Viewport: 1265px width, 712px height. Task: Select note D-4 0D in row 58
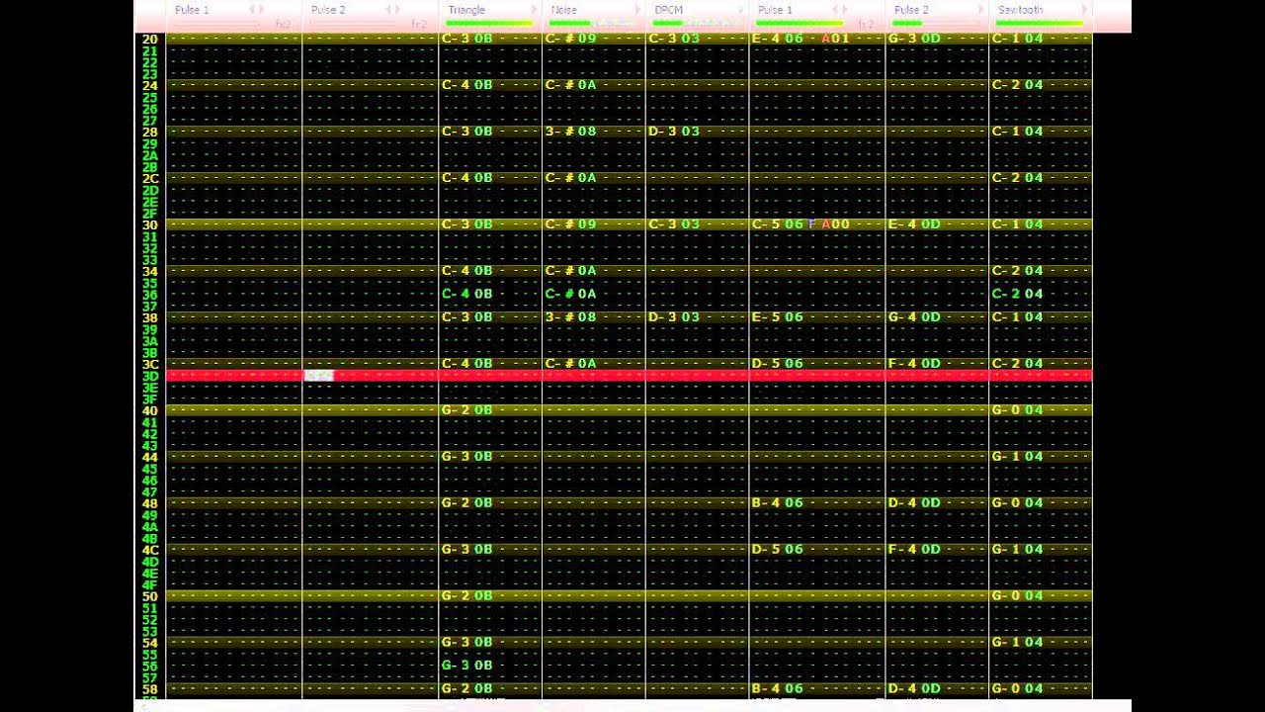tap(914, 689)
